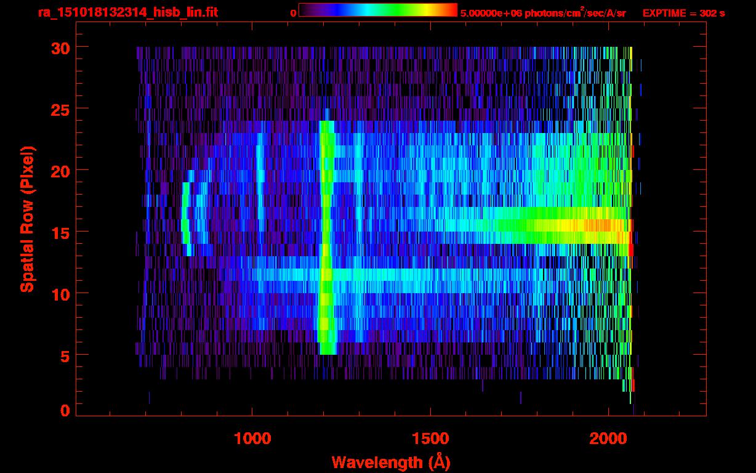
Task: Click the y-axis tick label 25
Action: pos(61,109)
